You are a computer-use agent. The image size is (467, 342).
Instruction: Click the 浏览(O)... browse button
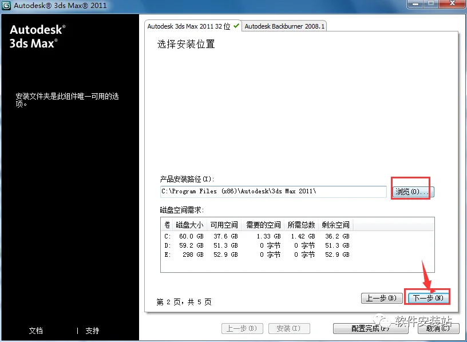tap(413, 192)
